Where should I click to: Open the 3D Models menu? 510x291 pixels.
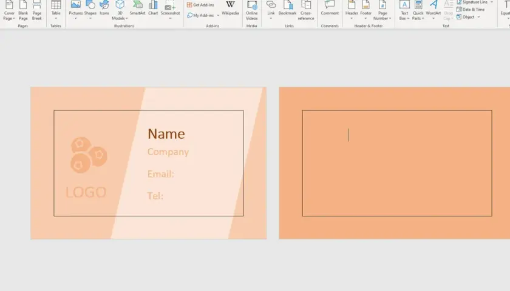120,10
